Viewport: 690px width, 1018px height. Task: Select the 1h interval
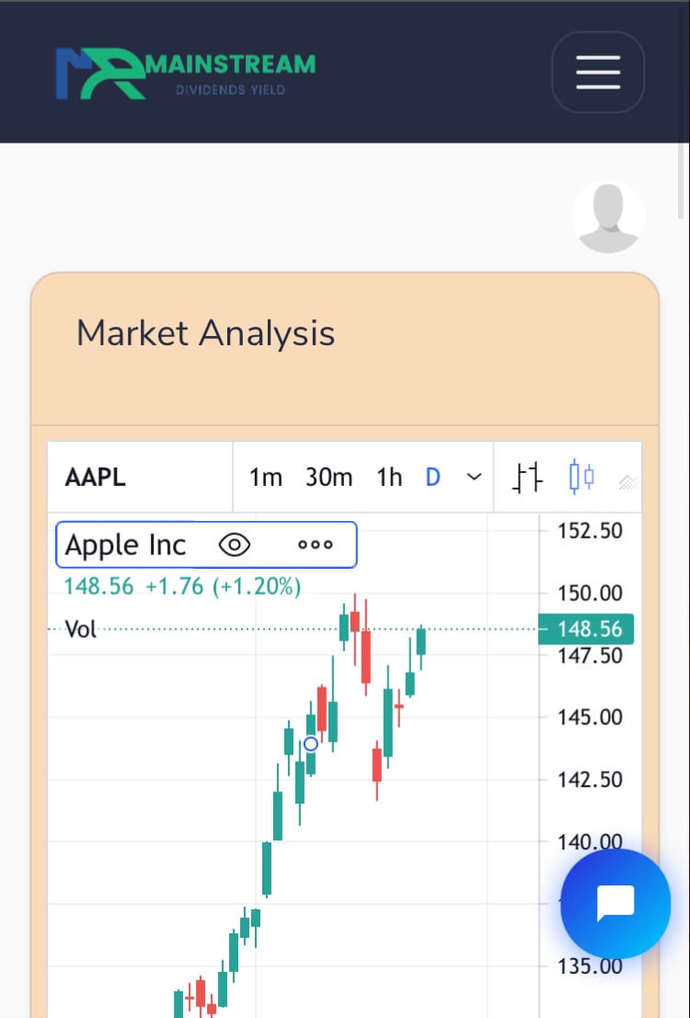click(389, 478)
